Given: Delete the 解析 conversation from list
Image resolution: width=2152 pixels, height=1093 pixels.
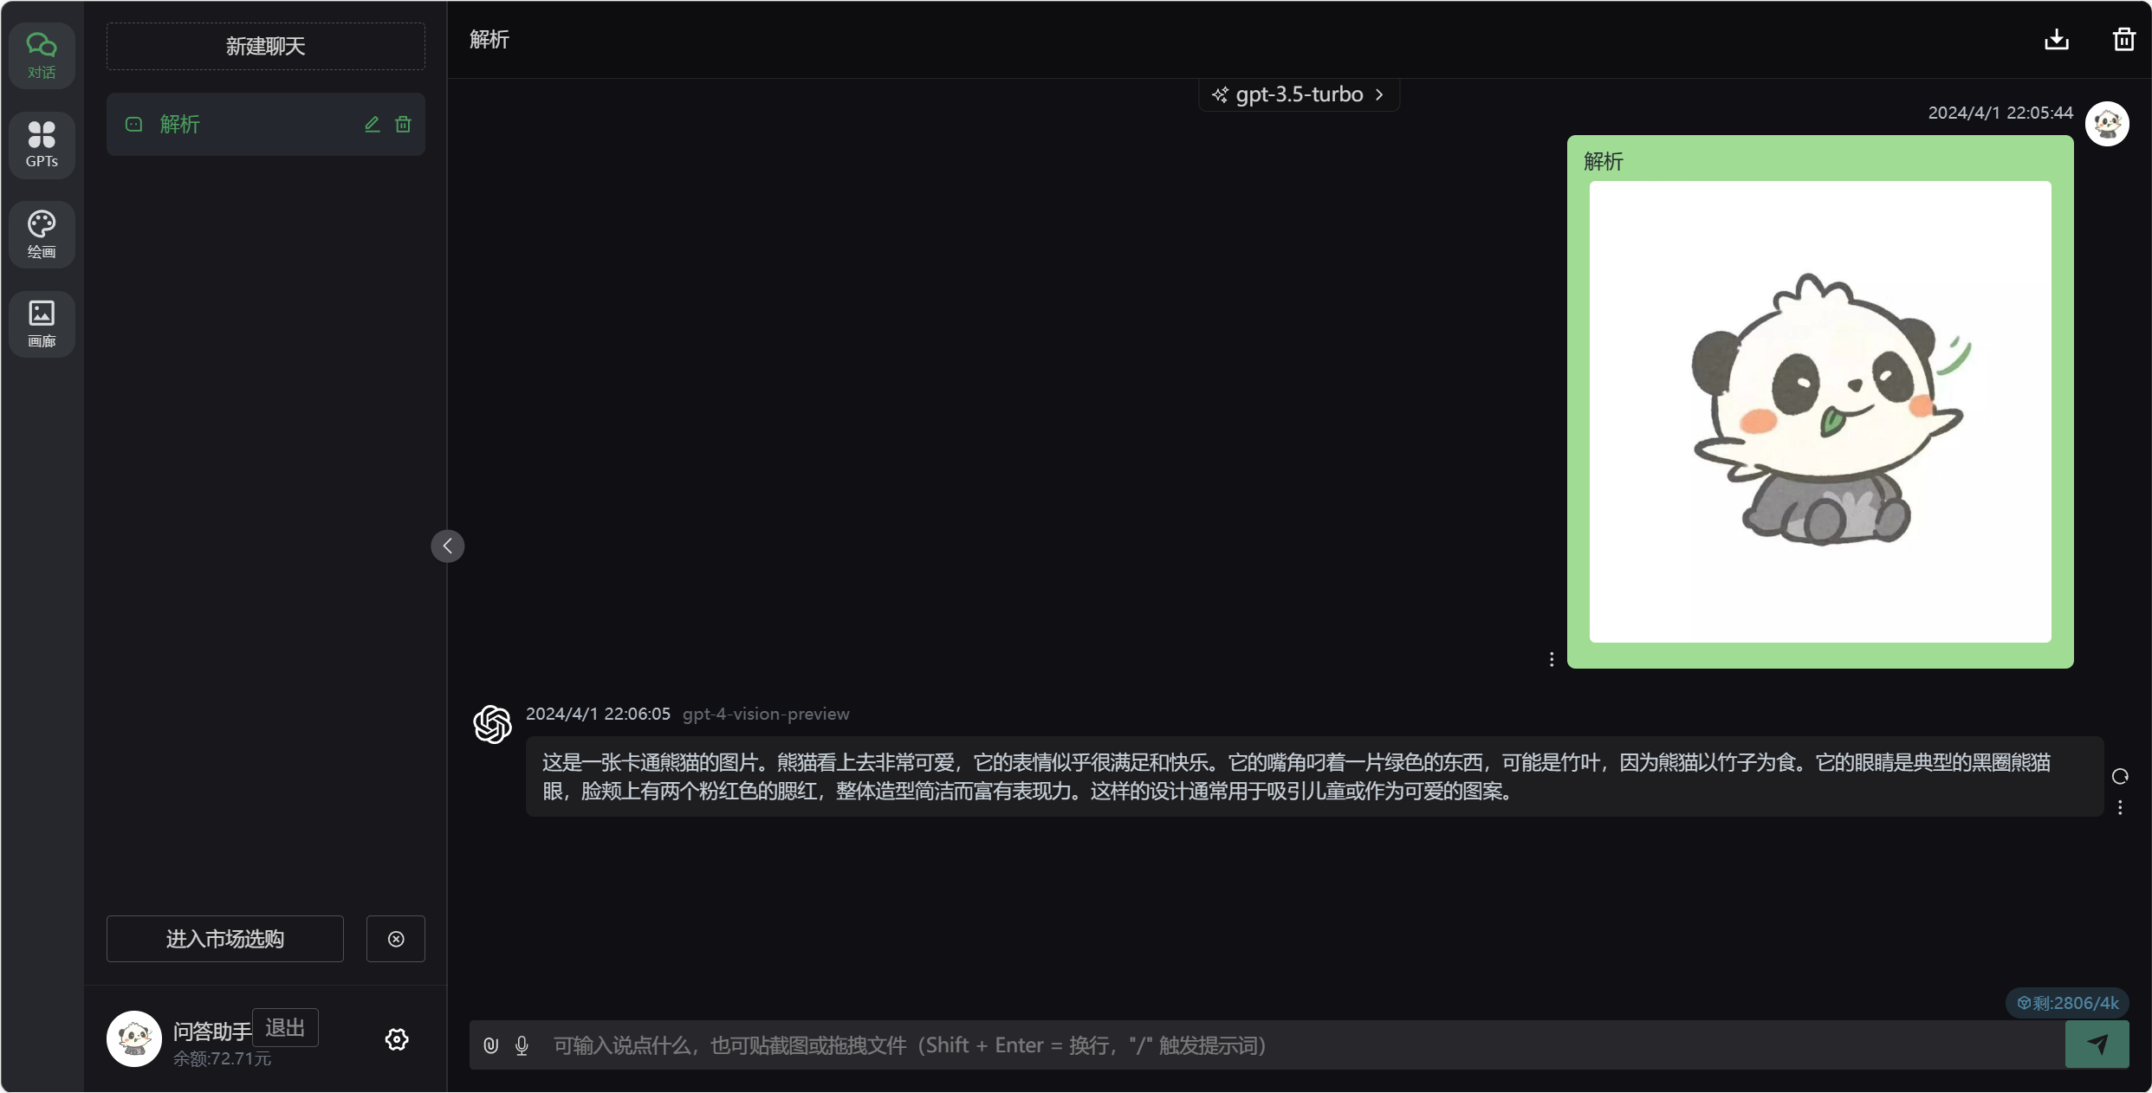Looking at the screenshot, I should (x=403, y=124).
